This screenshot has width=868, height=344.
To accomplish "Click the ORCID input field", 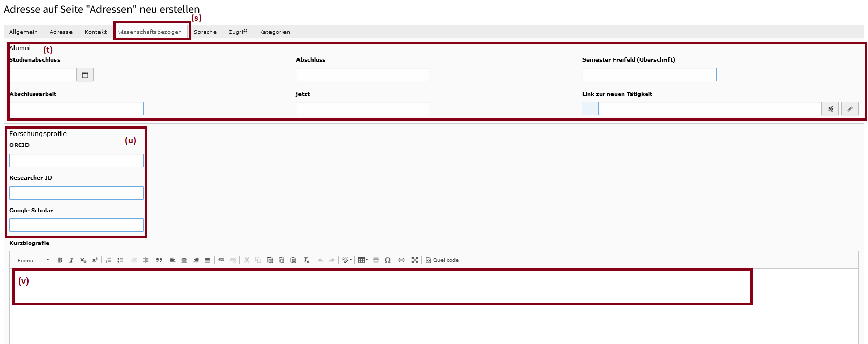I will click(x=76, y=160).
